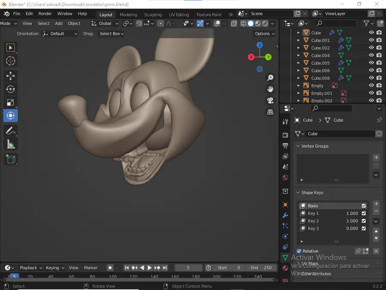Toggle the Key 3 shape key checkbox
The width and height of the screenshot is (386, 290).
364,229
